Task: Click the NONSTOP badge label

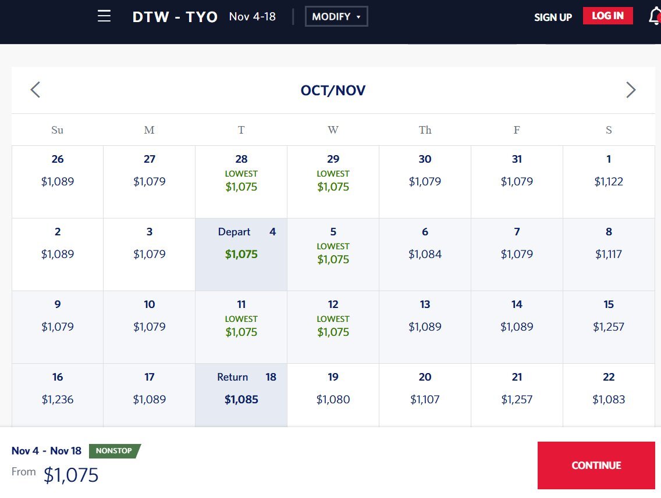Action: [x=114, y=451]
